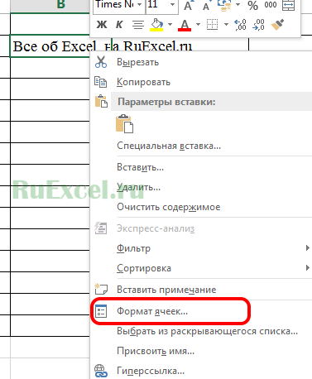The height and width of the screenshot is (379, 312).
Task: Click the format painter brush icon
Action: click(277, 25)
